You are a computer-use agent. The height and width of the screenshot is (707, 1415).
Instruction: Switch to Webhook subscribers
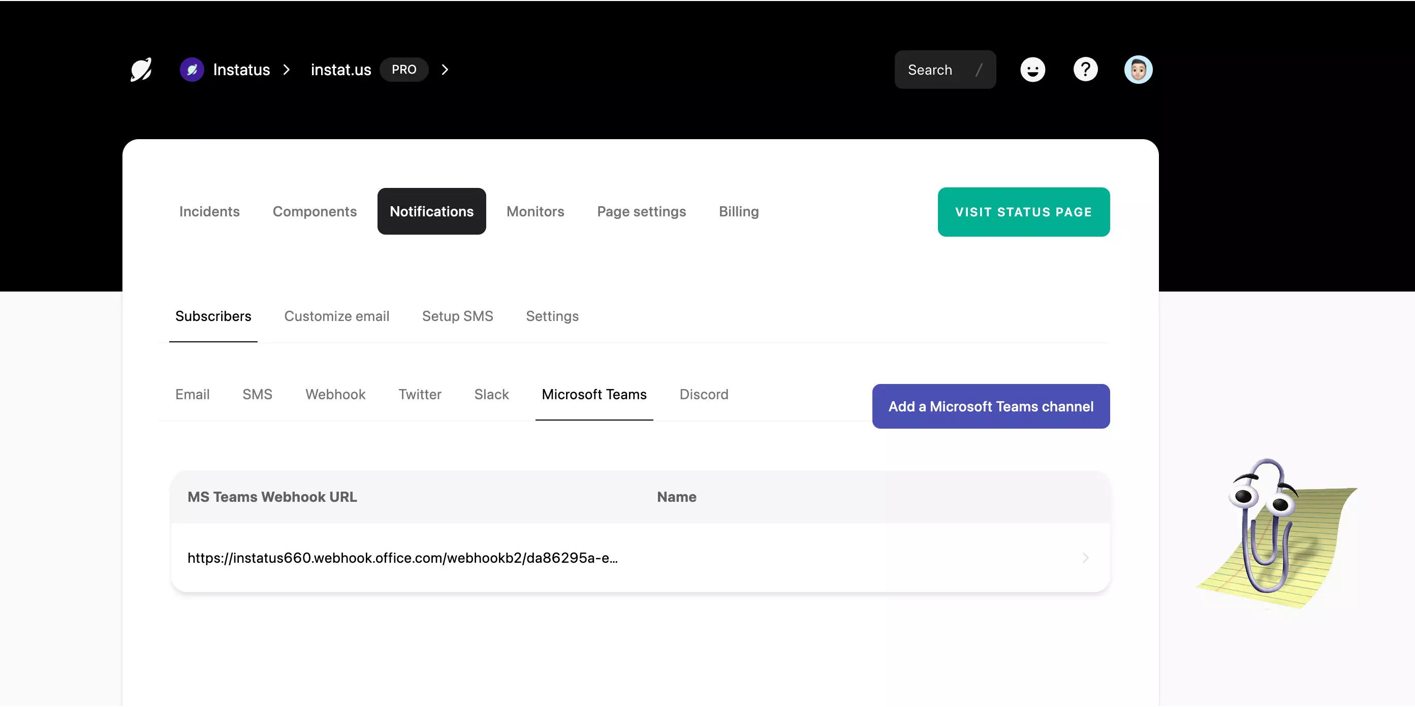[336, 394]
